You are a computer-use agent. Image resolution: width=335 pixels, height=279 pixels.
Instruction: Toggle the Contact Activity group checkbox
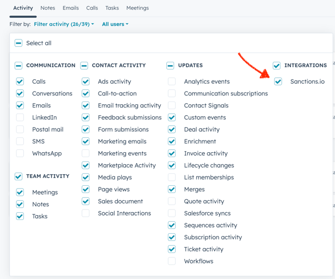pyautogui.click(x=84, y=66)
